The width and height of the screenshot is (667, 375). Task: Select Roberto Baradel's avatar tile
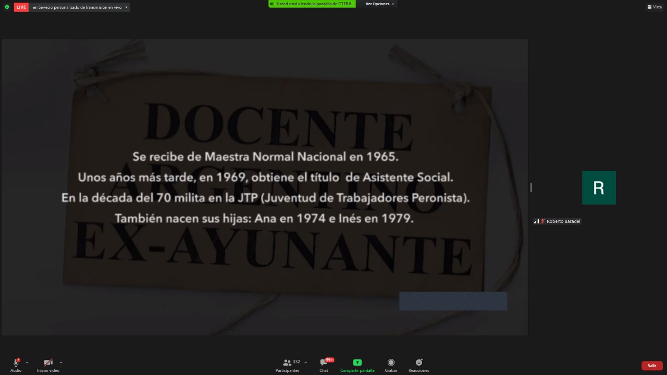click(x=599, y=187)
